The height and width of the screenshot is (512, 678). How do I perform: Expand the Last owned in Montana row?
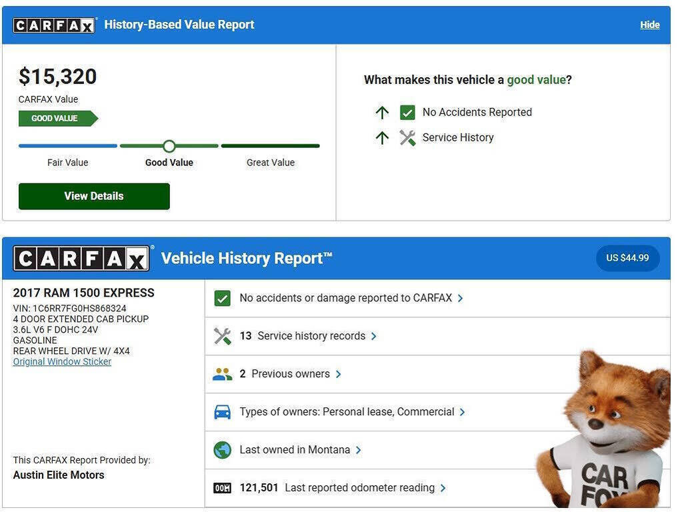click(x=300, y=450)
